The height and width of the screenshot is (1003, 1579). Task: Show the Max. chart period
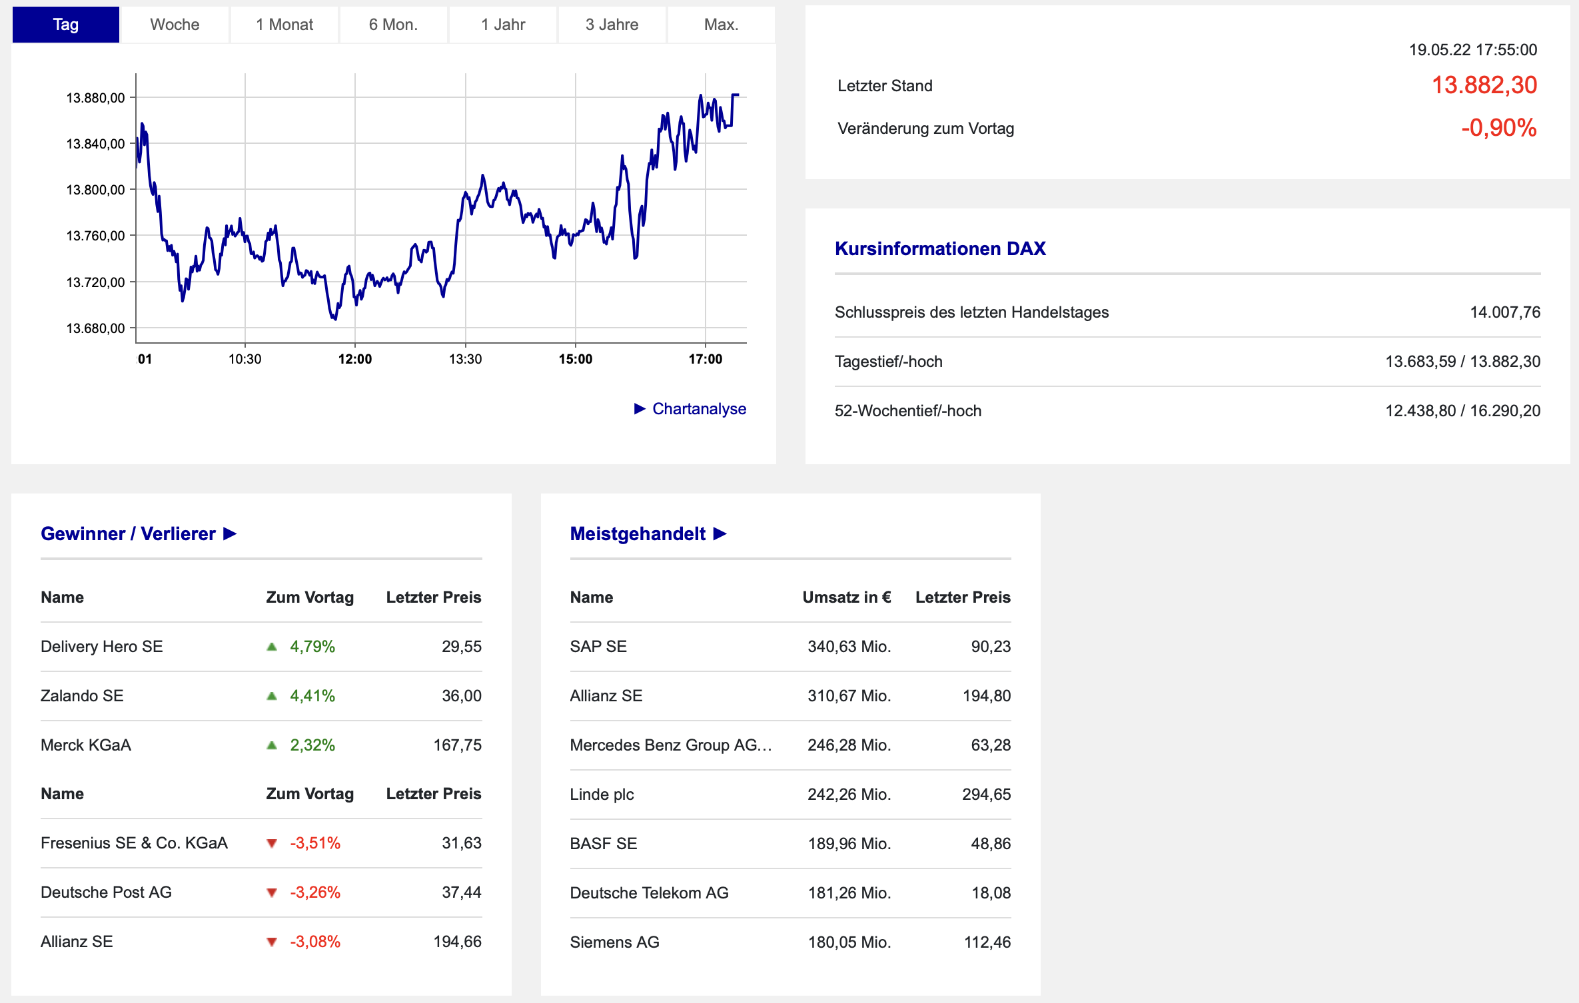coord(722,25)
